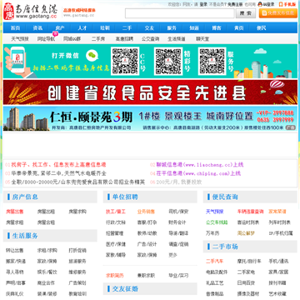Click the 打开微信 teal WeChat banner
This screenshot has height=300, width=300.
(x=150, y=62)
